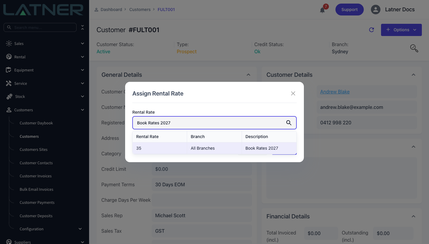
Task: Click the Search menu field
Action: [40, 27]
